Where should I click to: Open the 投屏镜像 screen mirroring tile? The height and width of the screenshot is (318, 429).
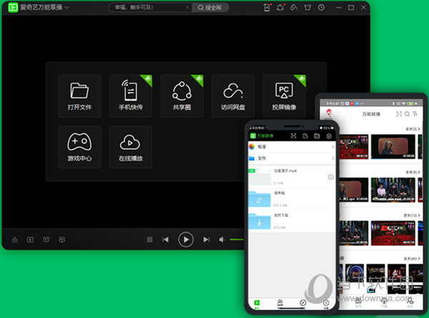coord(284,96)
